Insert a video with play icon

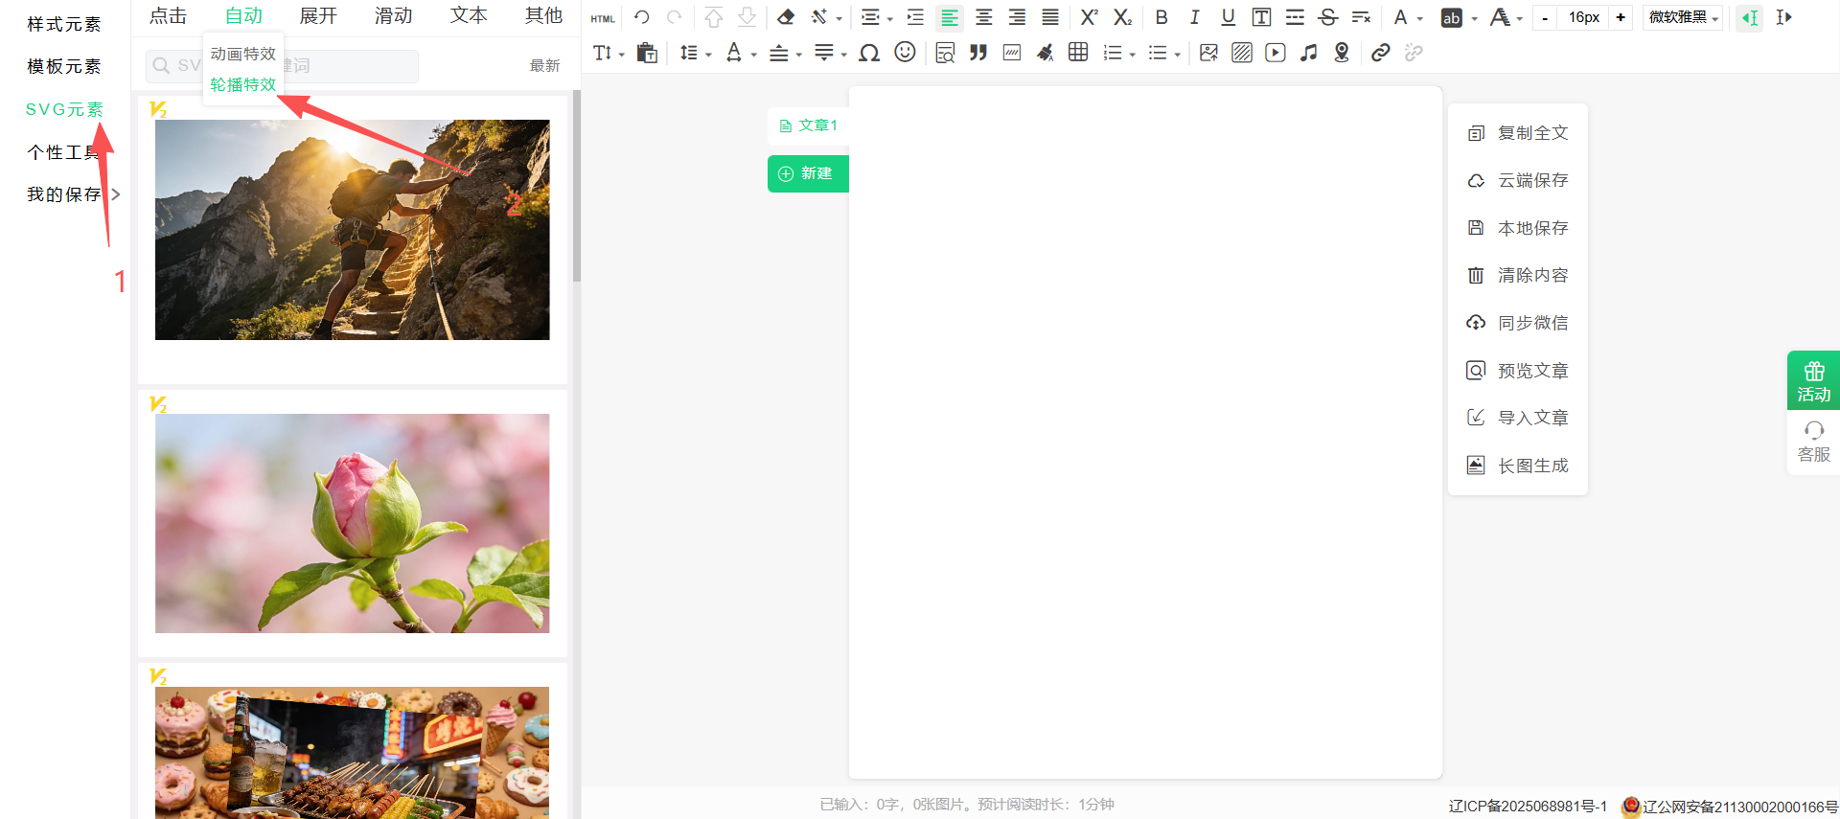tap(1275, 53)
